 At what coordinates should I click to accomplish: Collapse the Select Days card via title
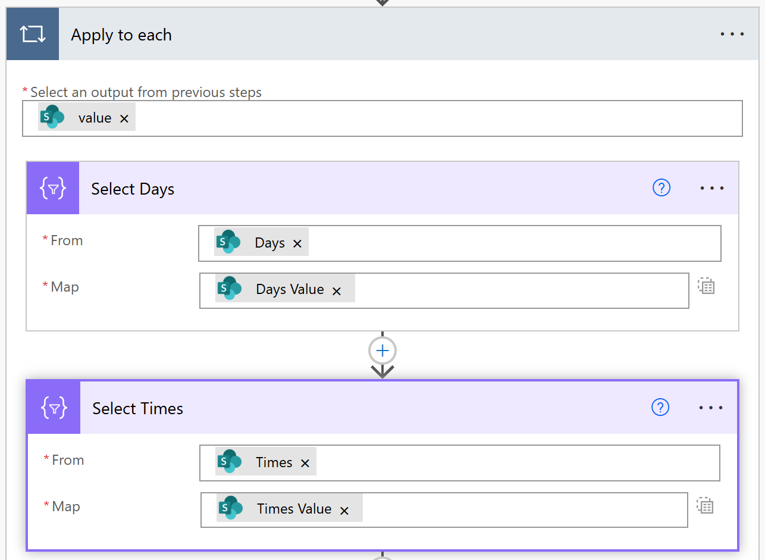(x=133, y=189)
